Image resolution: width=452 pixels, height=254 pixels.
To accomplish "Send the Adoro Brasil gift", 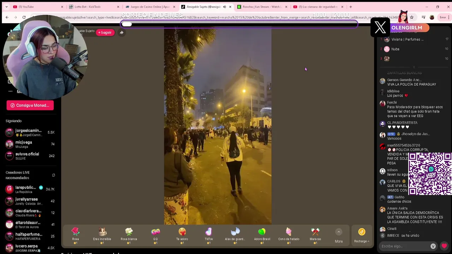I will tap(262, 235).
